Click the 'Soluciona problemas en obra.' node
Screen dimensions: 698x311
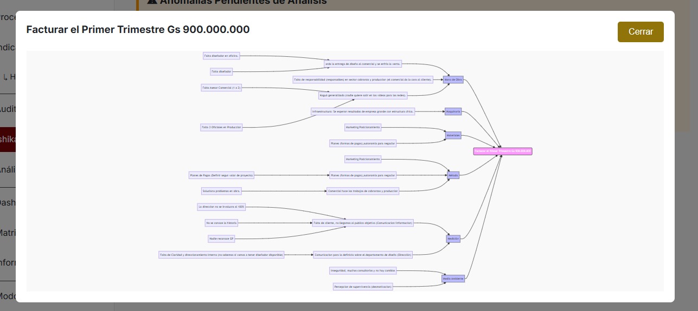coord(221,191)
